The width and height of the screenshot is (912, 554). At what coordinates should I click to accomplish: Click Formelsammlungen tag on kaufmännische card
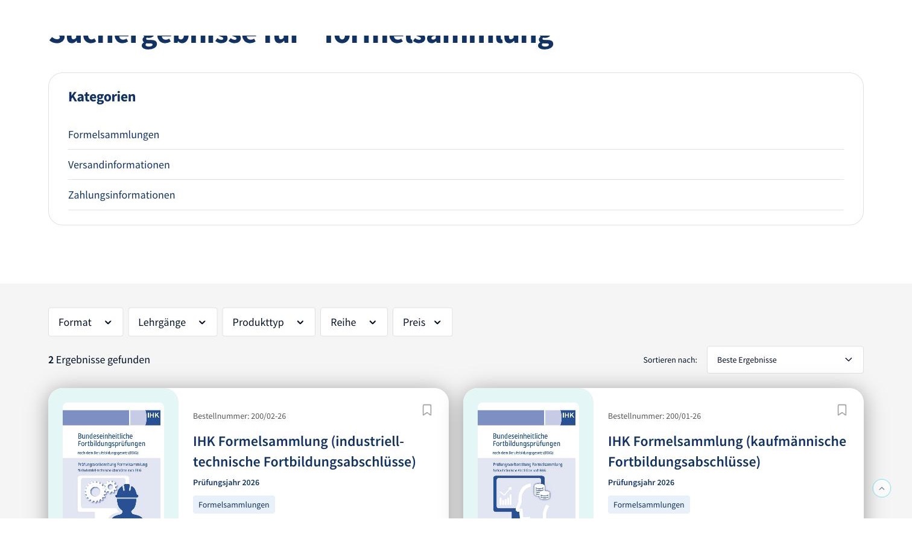point(649,505)
